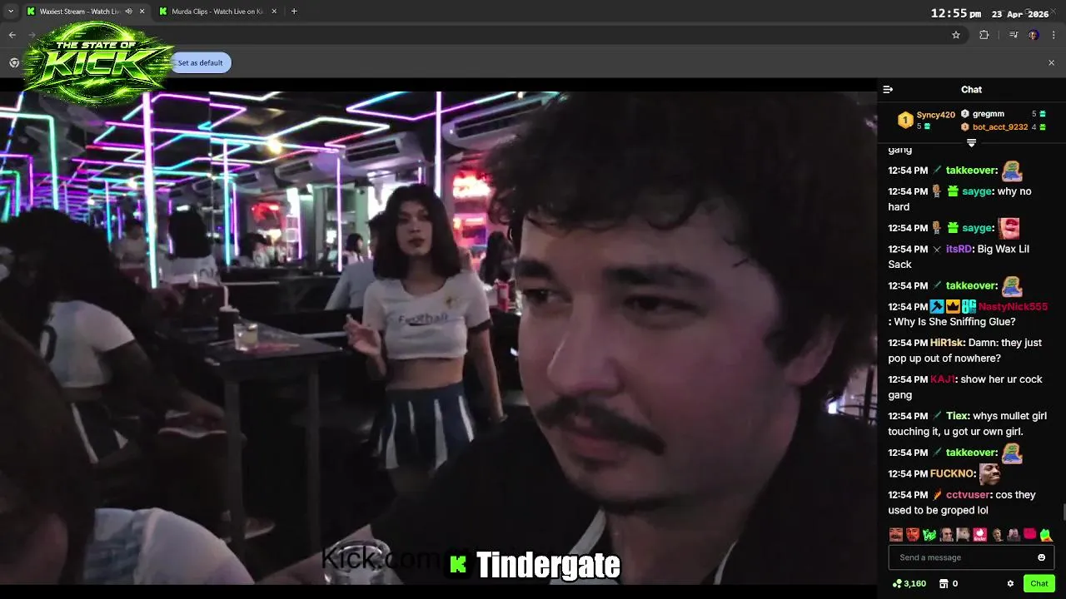The width and height of the screenshot is (1066, 599).
Task: Click username HiR1sk in chat
Action: pos(947,343)
